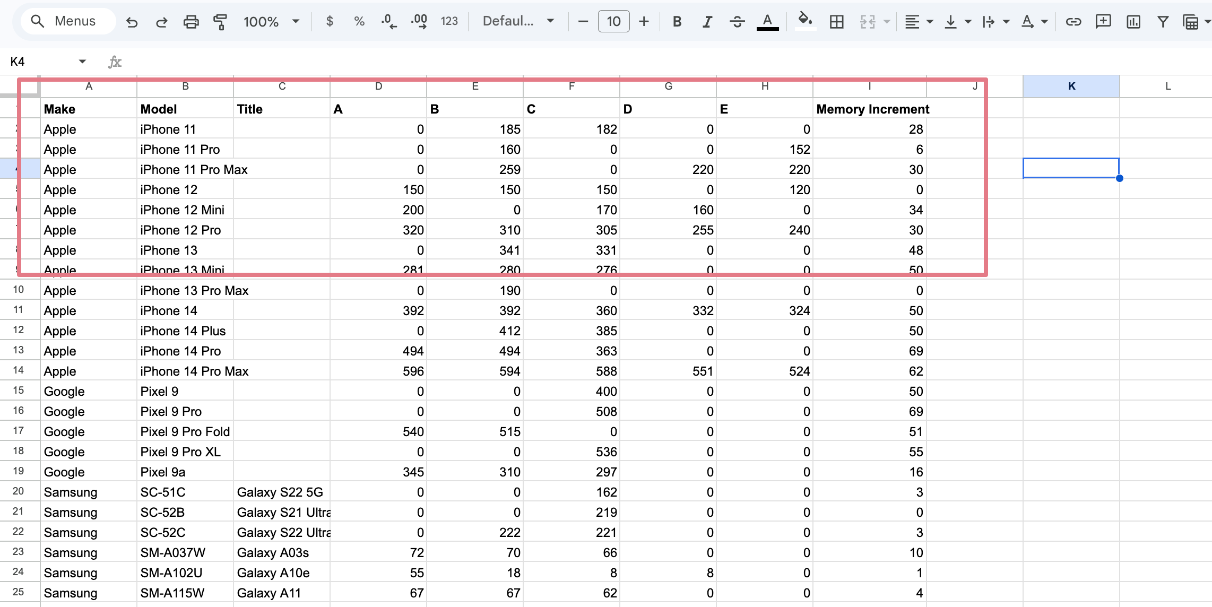The image size is (1212, 607).
Task: Click the SM-A115W cell
Action: [x=185, y=593]
